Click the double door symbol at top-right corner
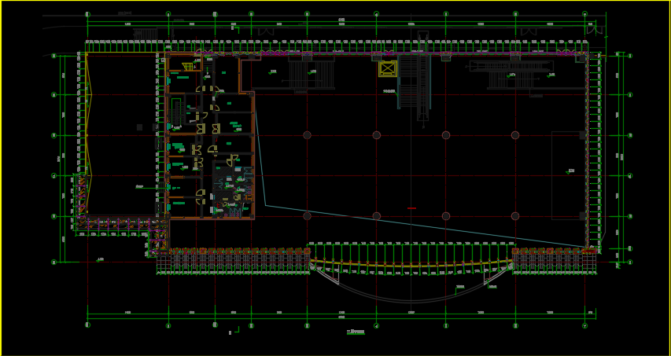 pos(595,31)
